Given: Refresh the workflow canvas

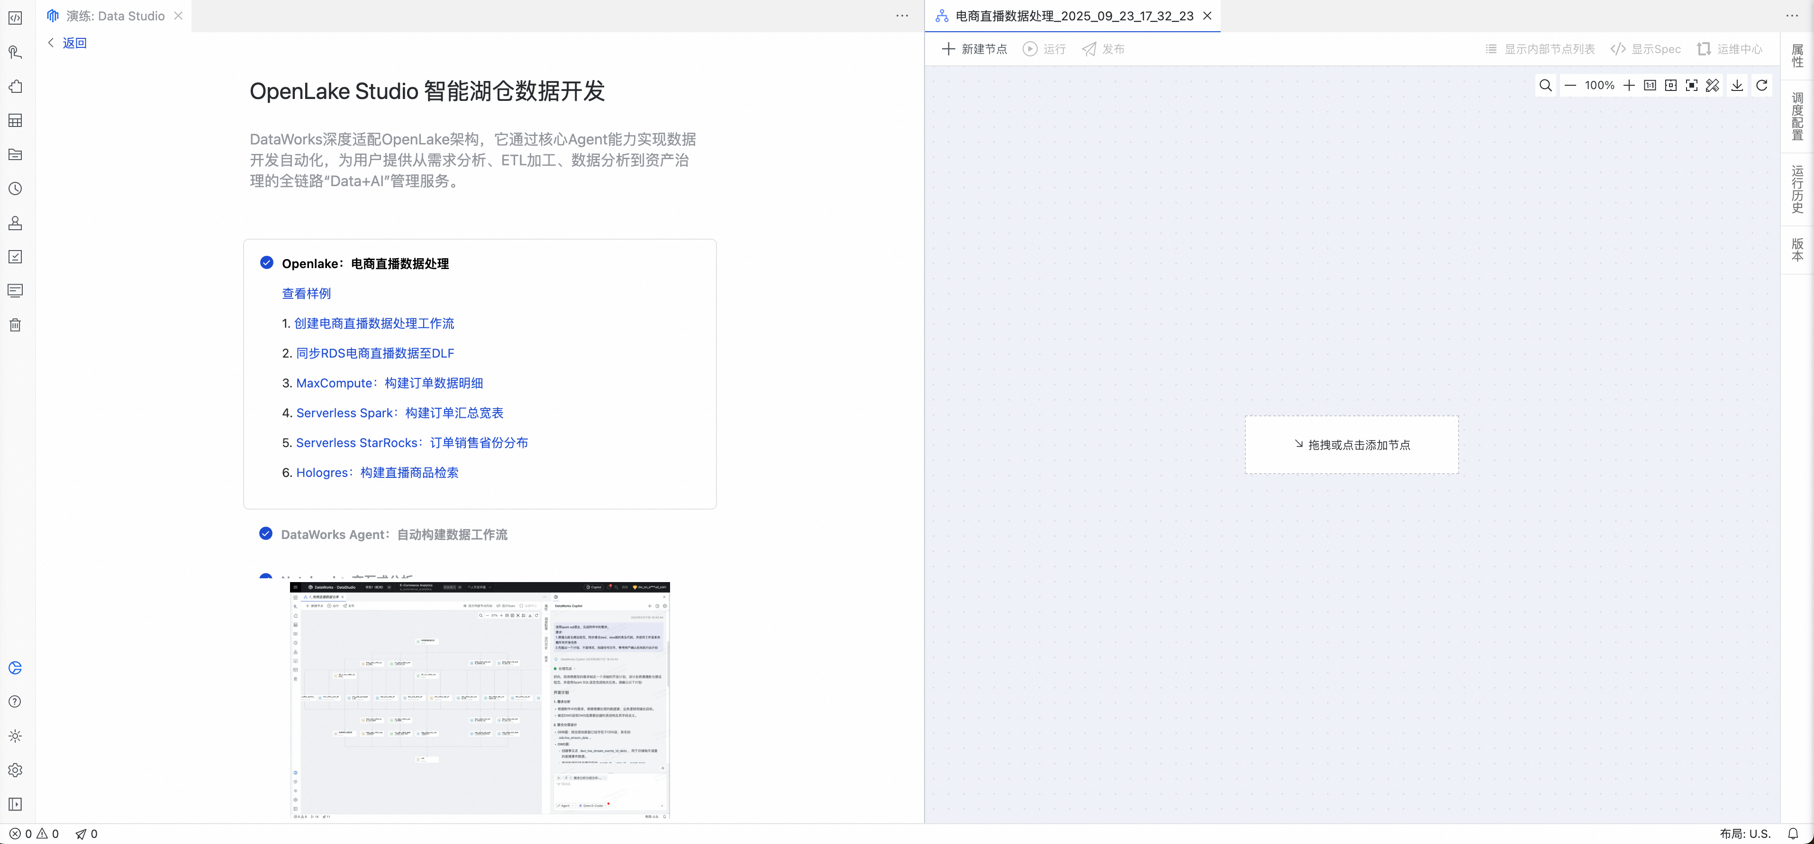Looking at the screenshot, I should click(1762, 86).
